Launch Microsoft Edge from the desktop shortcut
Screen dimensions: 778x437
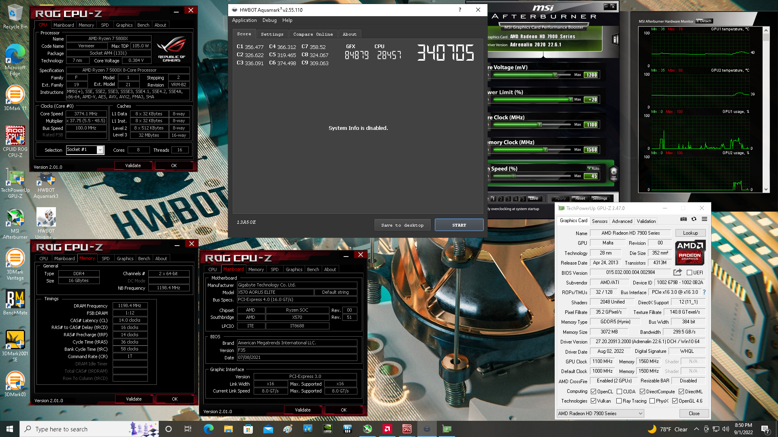point(15,60)
